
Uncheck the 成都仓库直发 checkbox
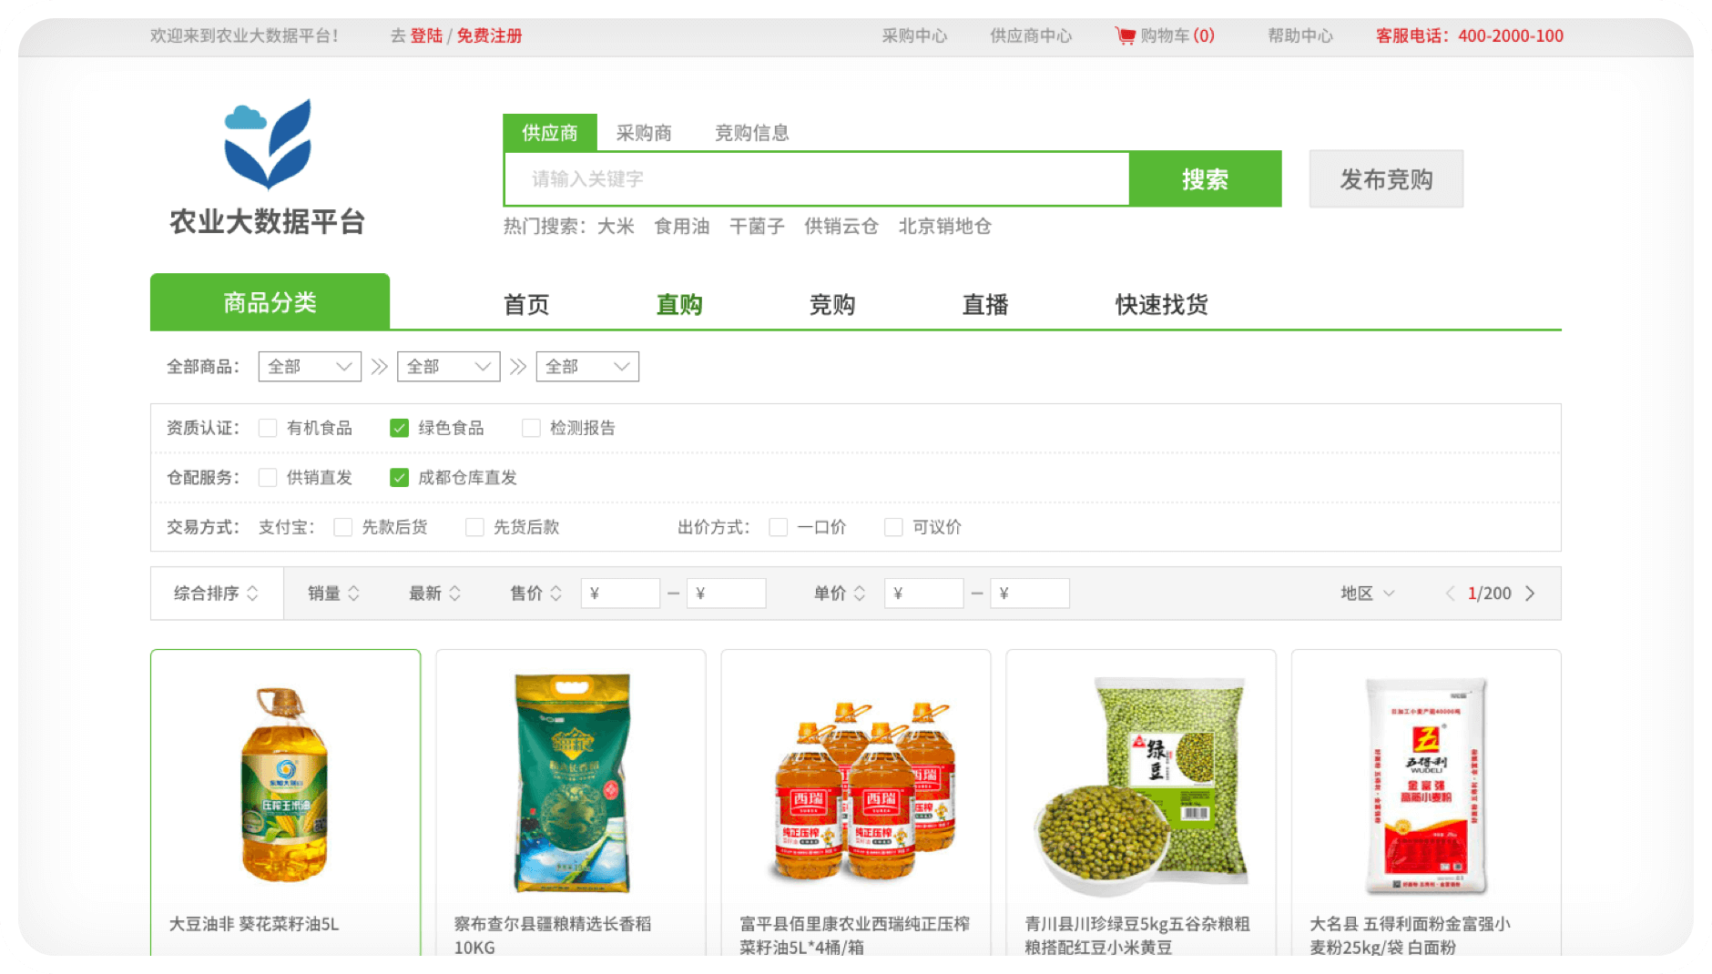coord(399,478)
